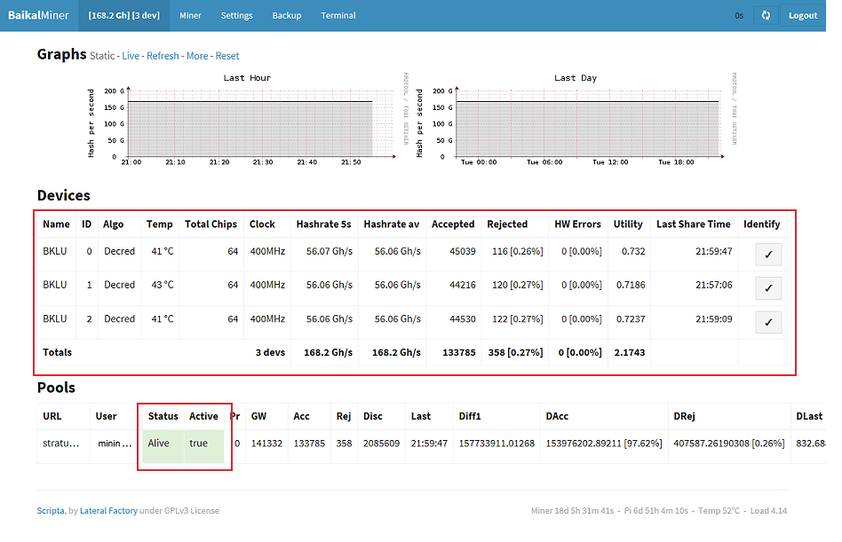Click the 133785 total accepted value
Screen dimensions: 842x542
pos(459,353)
